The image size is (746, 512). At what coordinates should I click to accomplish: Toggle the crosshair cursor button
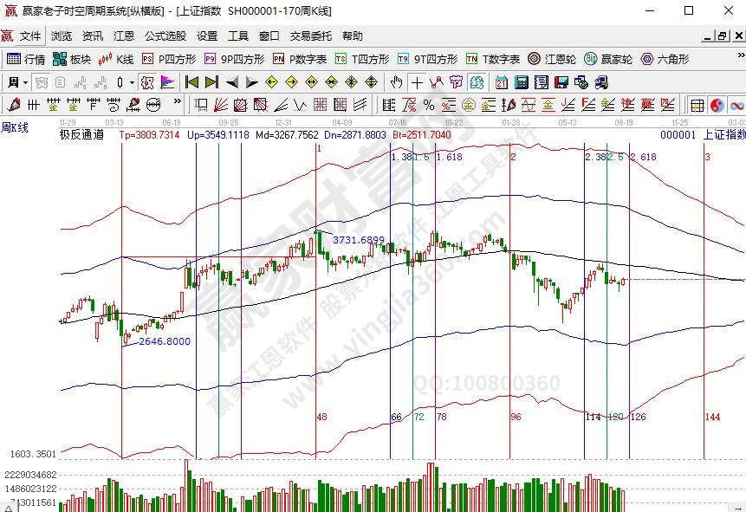[x=417, y=82]
